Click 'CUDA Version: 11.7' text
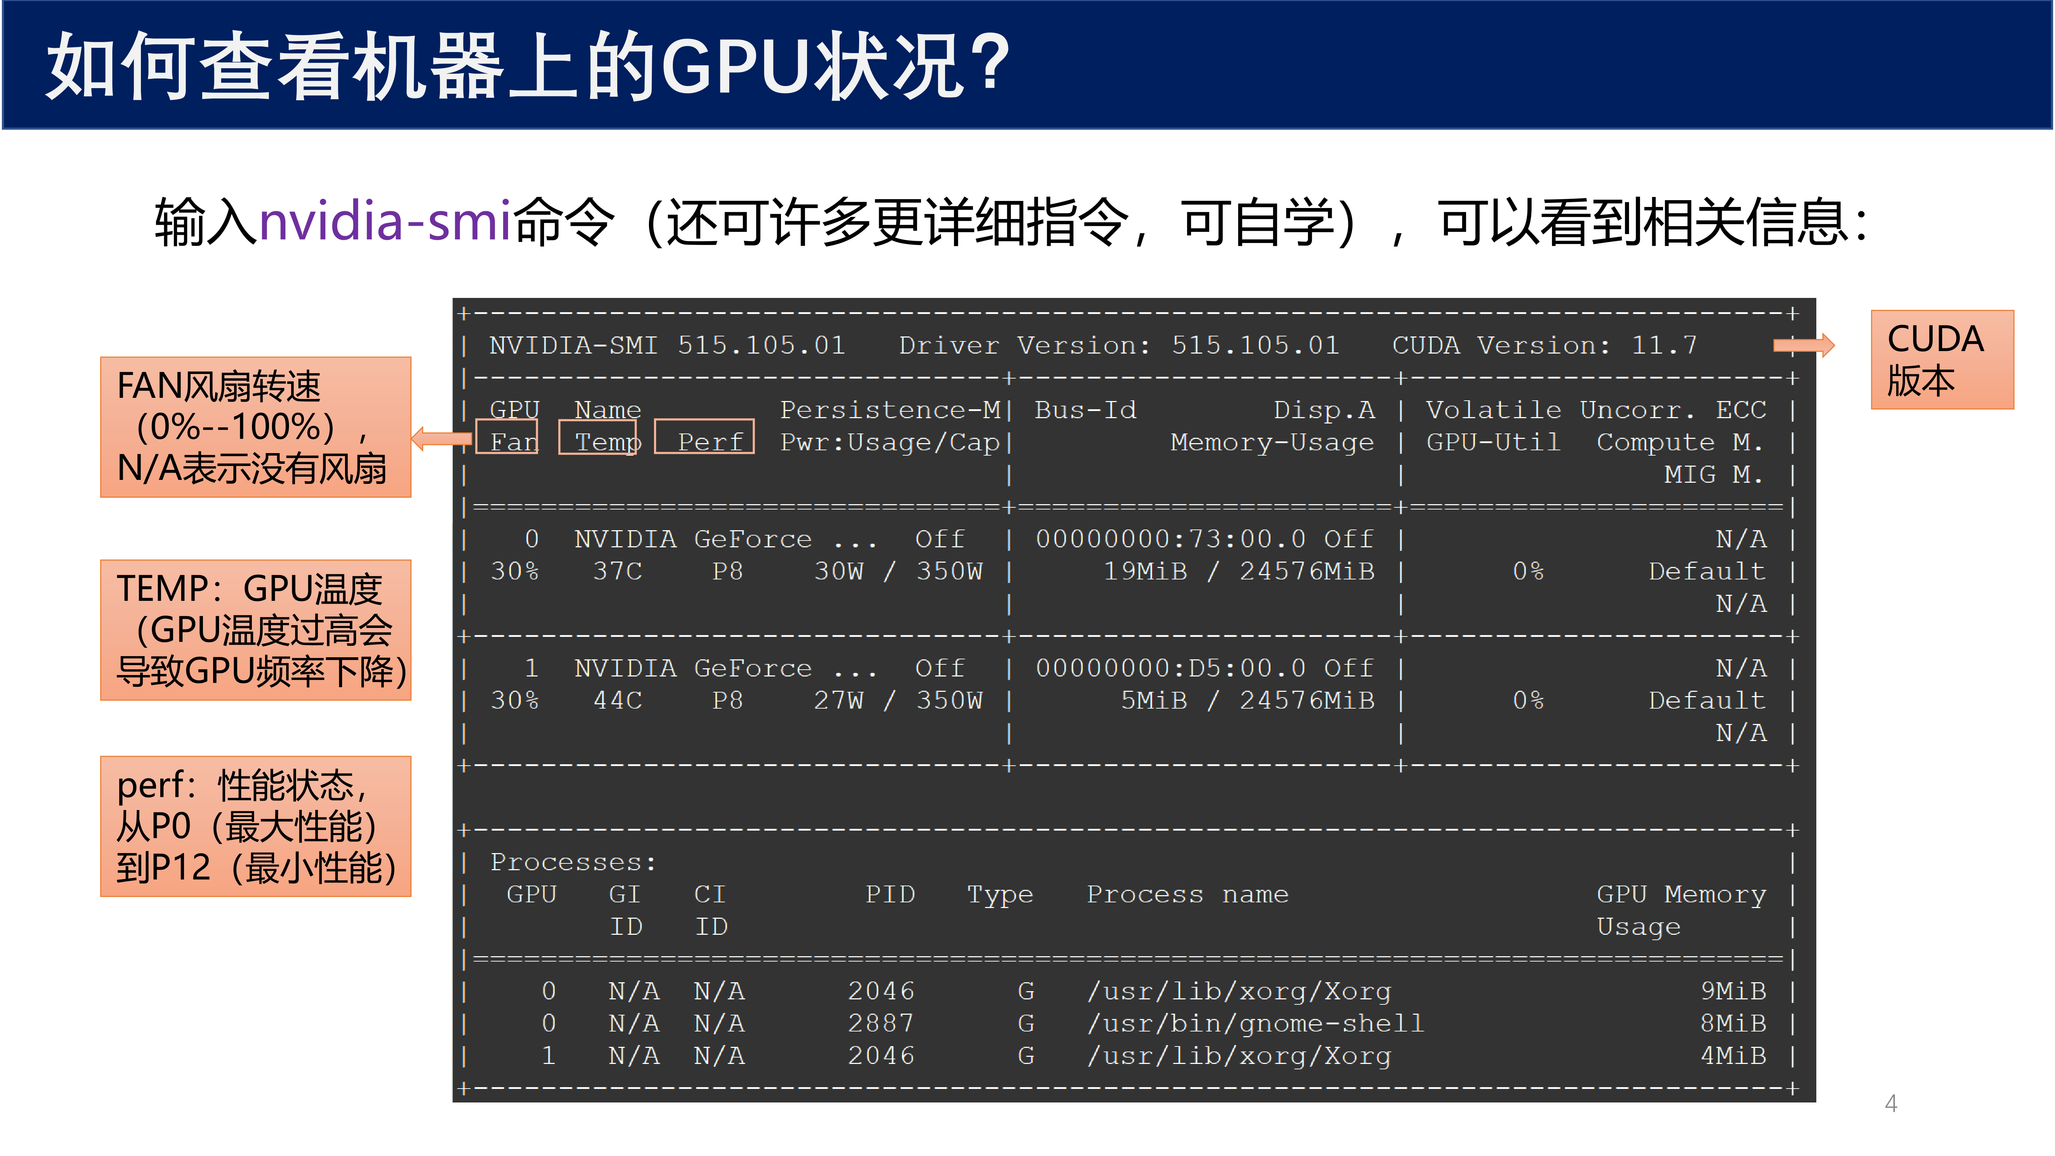The height and width of the screenshot is (1156, 2055). coord(1544,345)
